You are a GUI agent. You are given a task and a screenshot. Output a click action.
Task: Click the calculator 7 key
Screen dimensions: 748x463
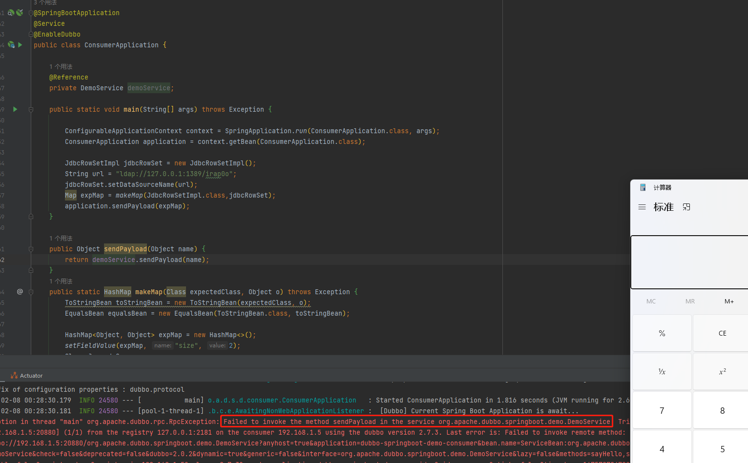point(662,410)
